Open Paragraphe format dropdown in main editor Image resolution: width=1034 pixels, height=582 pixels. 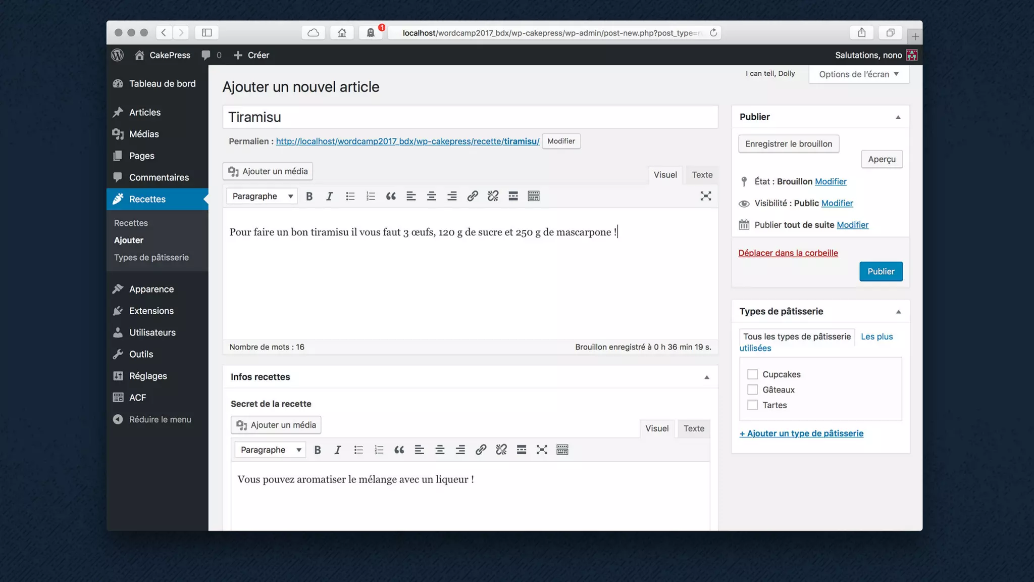pyautogui.click(x=262, y=196)
